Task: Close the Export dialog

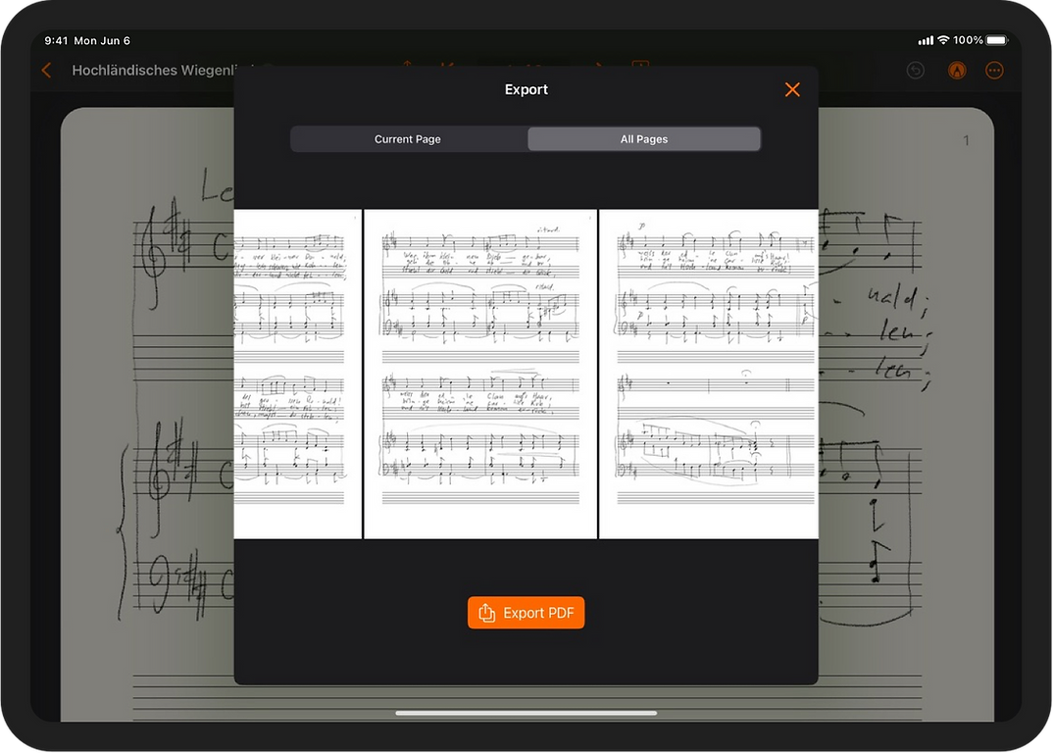Action: click(792, 89)
